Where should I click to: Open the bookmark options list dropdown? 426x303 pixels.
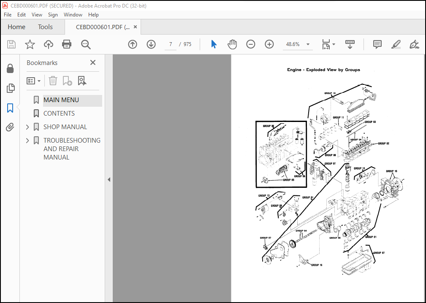33,81
